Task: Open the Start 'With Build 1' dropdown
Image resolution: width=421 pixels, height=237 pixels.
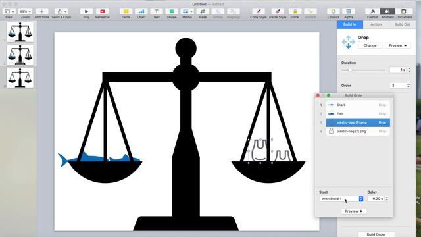Action: tap(341, 199)
